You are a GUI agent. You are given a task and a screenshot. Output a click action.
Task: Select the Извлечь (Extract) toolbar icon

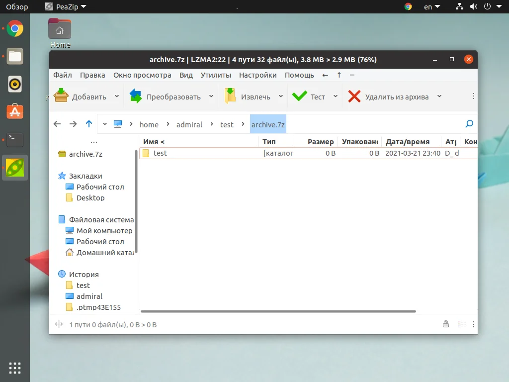231,96
